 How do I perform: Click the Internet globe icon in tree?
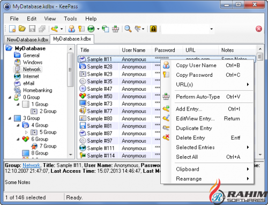click(17, 76)
